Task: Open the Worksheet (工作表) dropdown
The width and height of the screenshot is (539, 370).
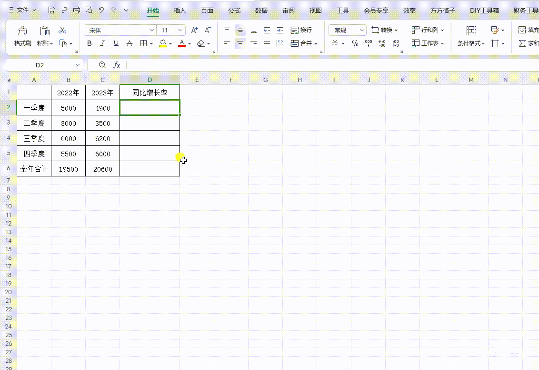Action: (x=428, y=43)
